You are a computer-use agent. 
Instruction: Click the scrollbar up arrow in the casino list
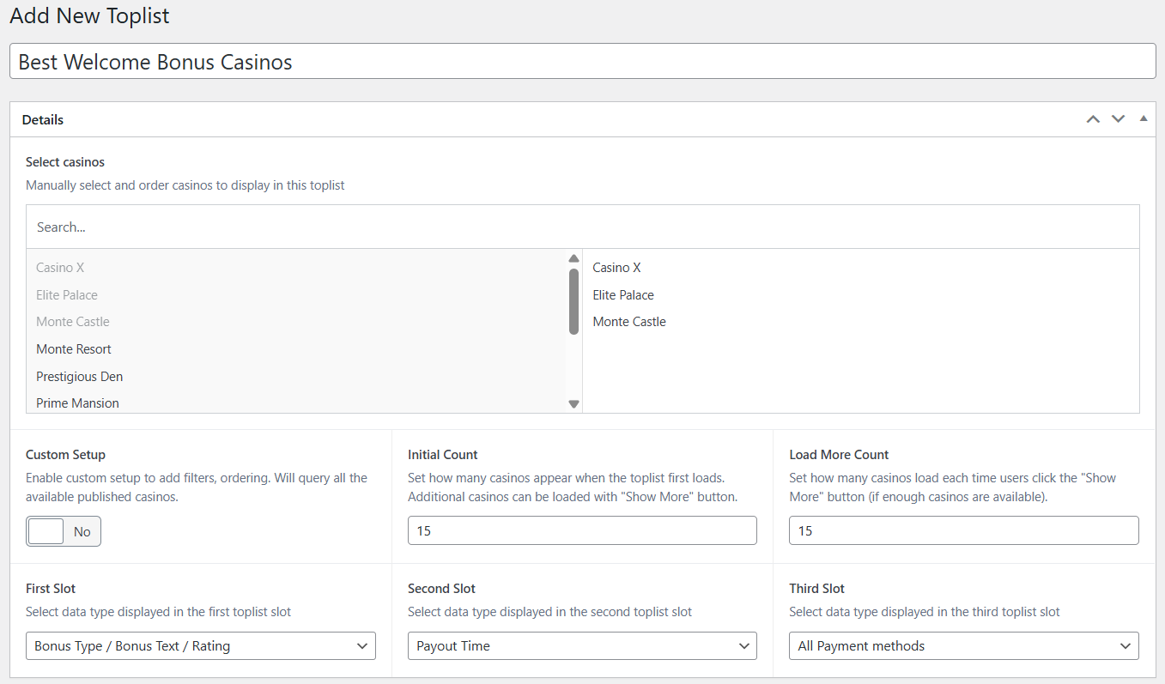point(573,257)
